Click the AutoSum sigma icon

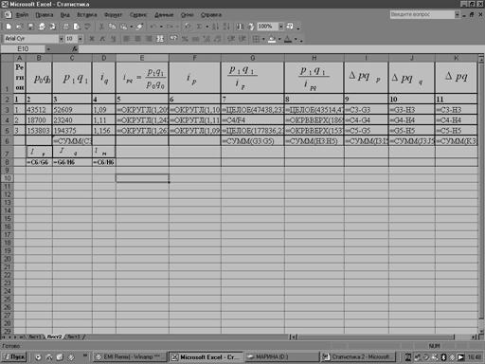click(199, 27)
